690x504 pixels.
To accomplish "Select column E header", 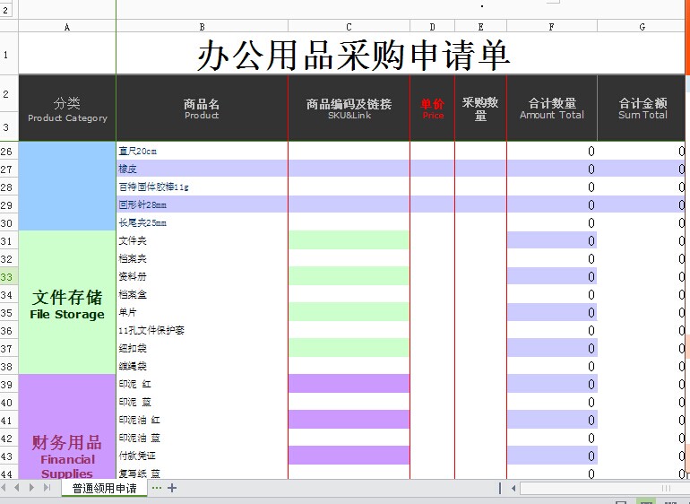I will tap(480, 27).
